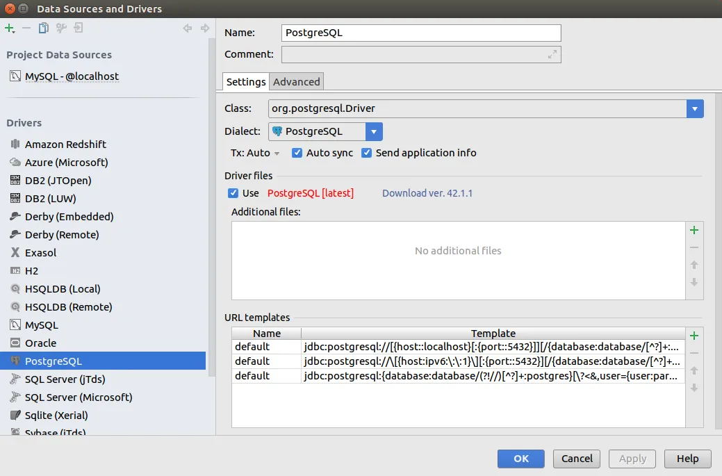Click the MySQL - @localhost data source icon

pos(15,76)
